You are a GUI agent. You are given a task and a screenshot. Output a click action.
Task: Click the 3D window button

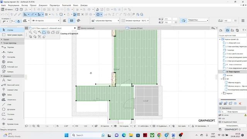pyautogui.click(x=7, y=9)
